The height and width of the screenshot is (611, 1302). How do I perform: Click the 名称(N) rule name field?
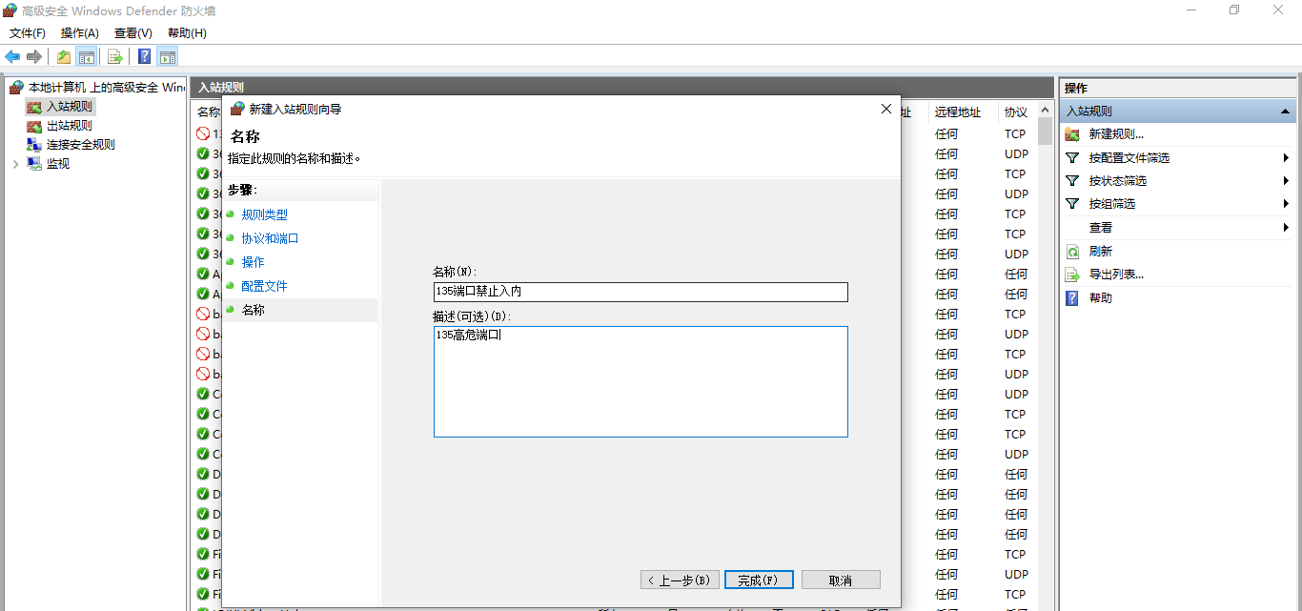pyautogui.click(x=641, y=292)
